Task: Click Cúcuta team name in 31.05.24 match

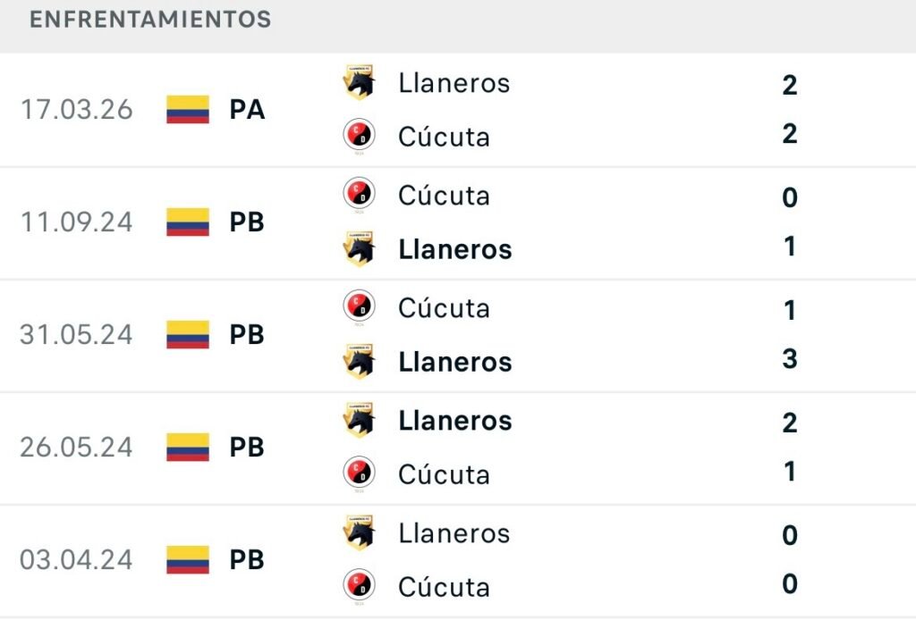Action: [444, 307]
